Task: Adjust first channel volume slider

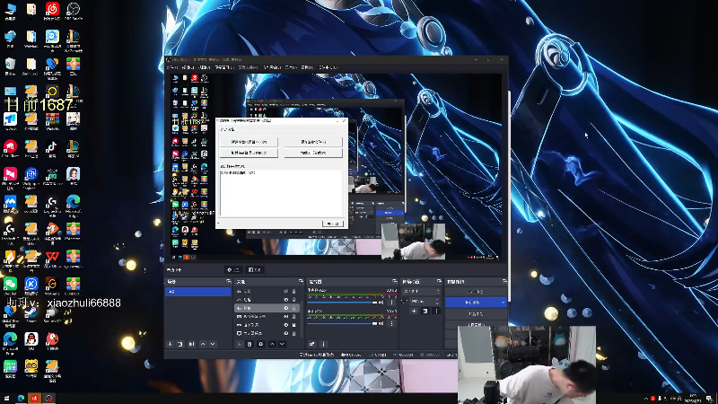Action: 342,303
